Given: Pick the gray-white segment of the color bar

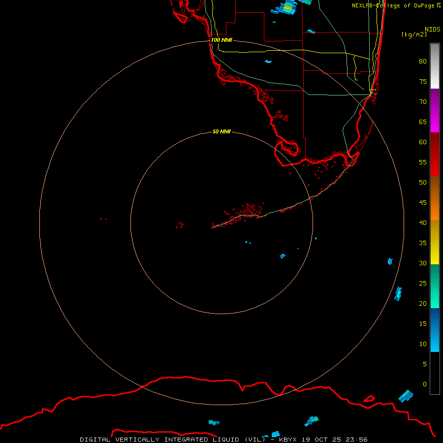Looking at the screenshot, I should tap(435, 66).
